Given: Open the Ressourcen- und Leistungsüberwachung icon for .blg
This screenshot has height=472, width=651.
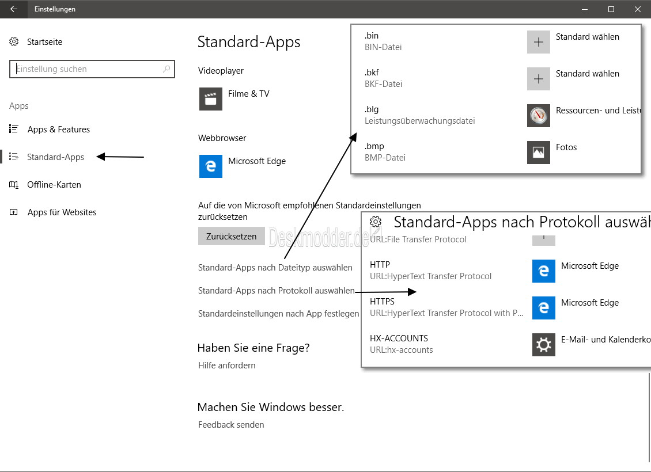Looking at the screenshot, I should [539, 116].
